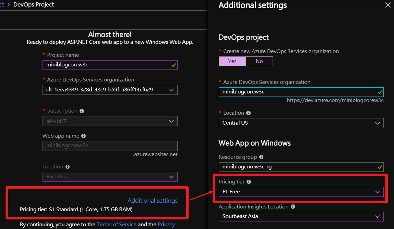Open the Subscription dropdown

click(110, 121)
